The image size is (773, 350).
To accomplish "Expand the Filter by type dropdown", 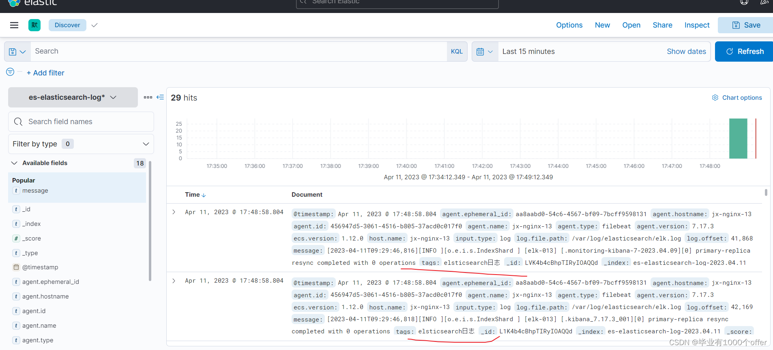I will (81, 144).
